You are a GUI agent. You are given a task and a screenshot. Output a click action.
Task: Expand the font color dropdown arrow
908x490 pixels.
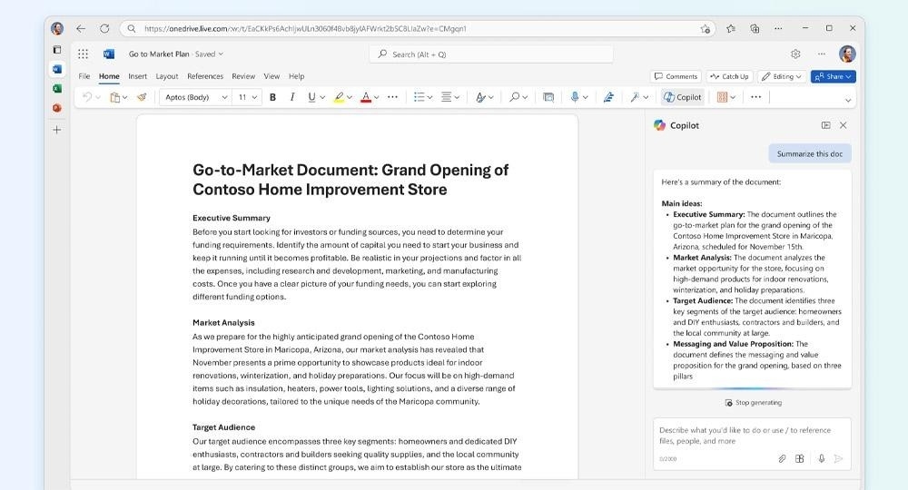tap(377, 97)
